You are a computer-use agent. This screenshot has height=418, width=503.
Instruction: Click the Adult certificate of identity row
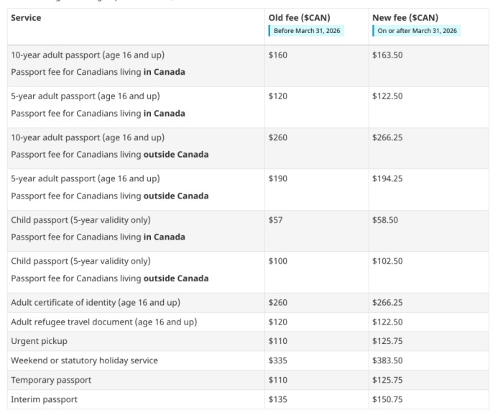coord(95,303)
